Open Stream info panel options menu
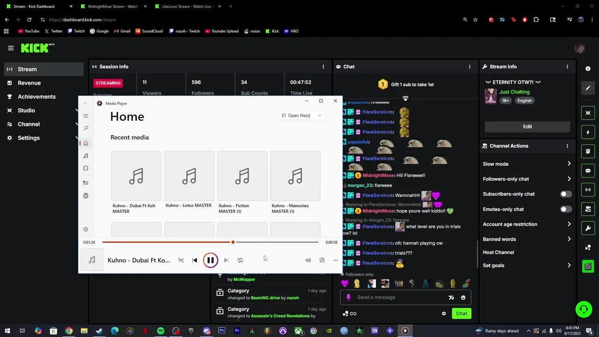Viewport: 599px width, 337px height. click(567, 66)
